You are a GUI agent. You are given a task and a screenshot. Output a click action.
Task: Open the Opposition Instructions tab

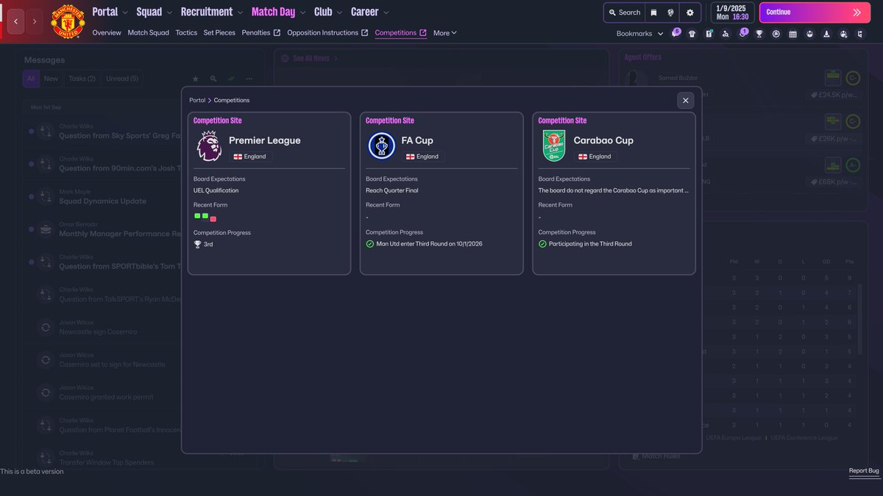point(327,33)
